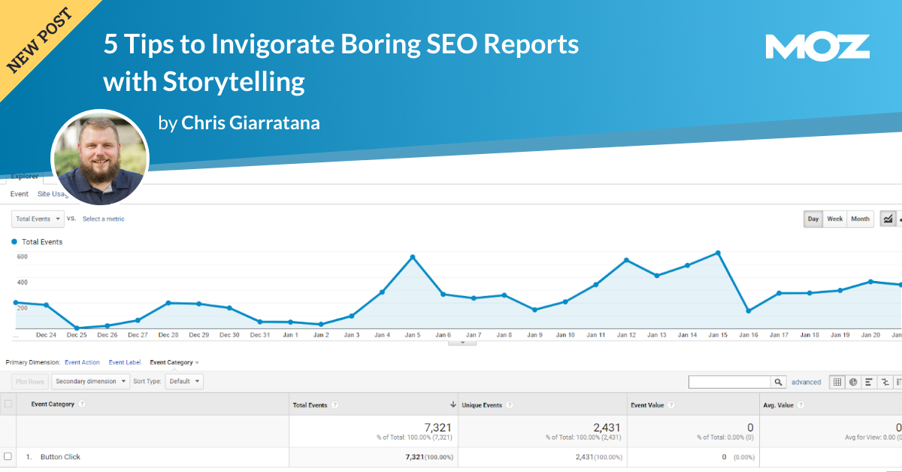Sort by the Unique Events column header
902x472 pixels.
pos(482,405)
